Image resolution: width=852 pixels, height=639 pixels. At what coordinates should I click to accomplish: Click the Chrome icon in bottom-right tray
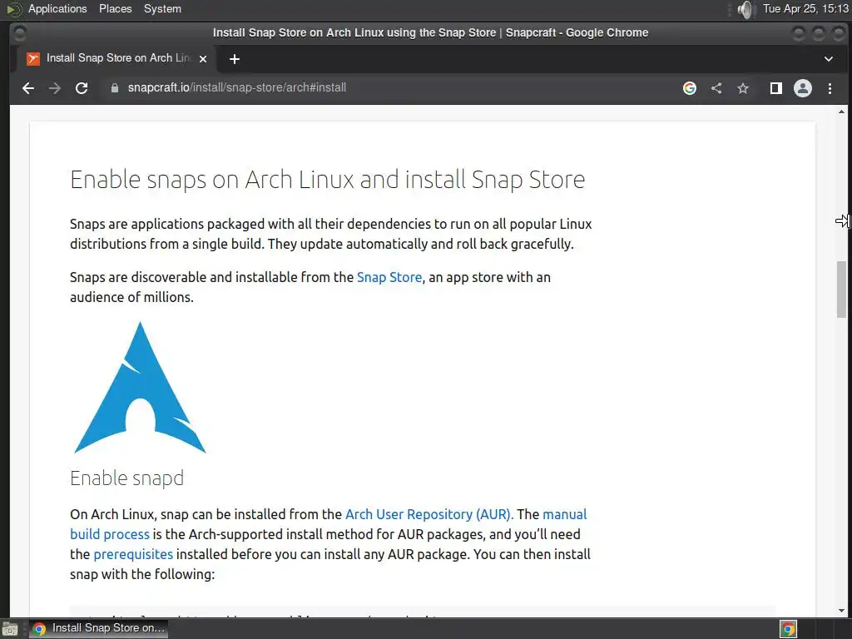788,629
